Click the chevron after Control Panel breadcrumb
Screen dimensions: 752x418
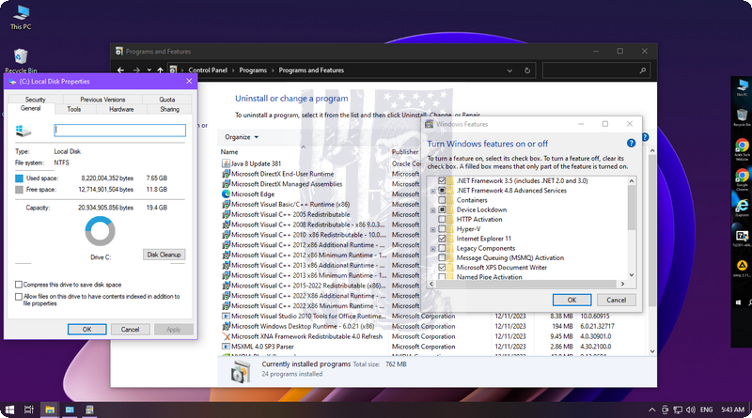pyautogui.click(x=233, y=70)
